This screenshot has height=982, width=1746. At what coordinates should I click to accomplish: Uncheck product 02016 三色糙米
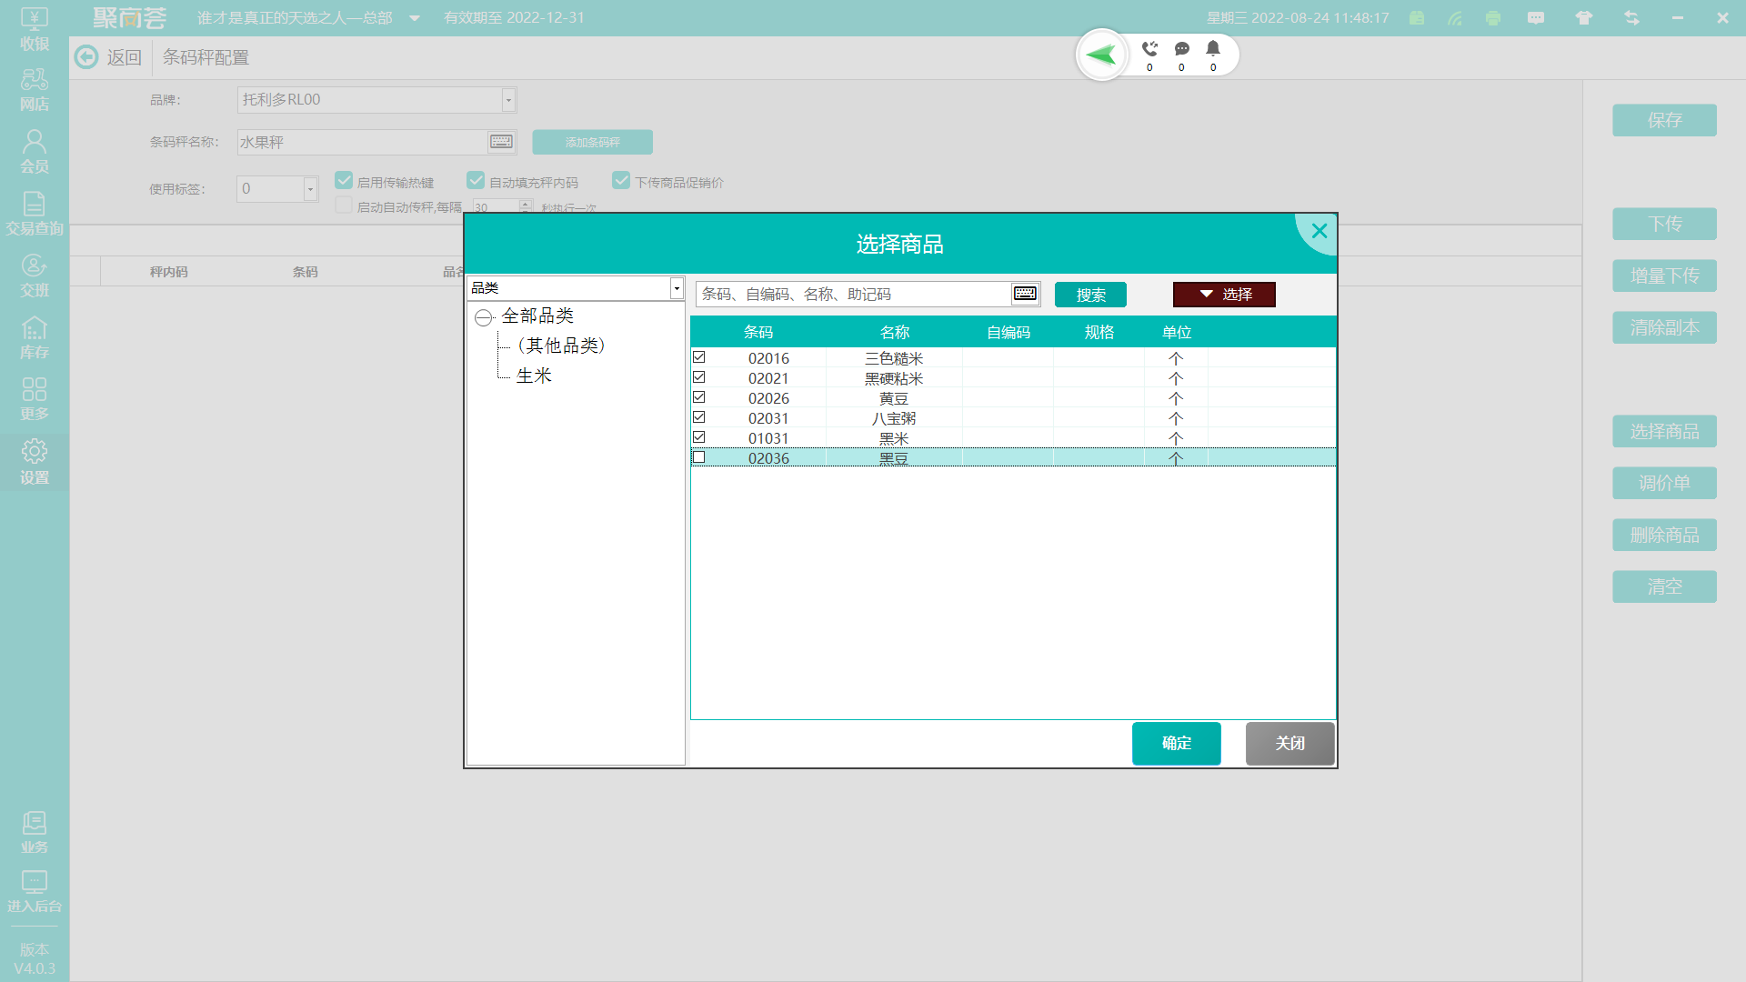pyautogui.click(x=698, y=357)
